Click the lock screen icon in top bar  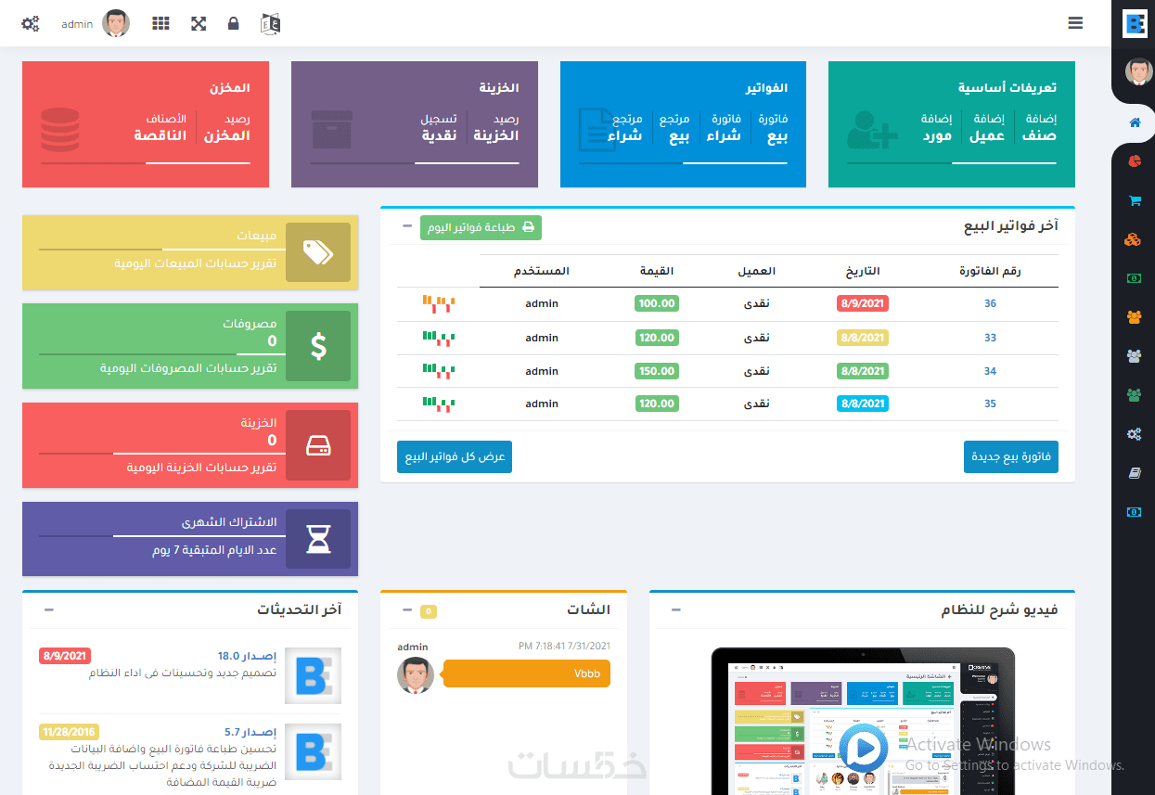pos(233,23)
